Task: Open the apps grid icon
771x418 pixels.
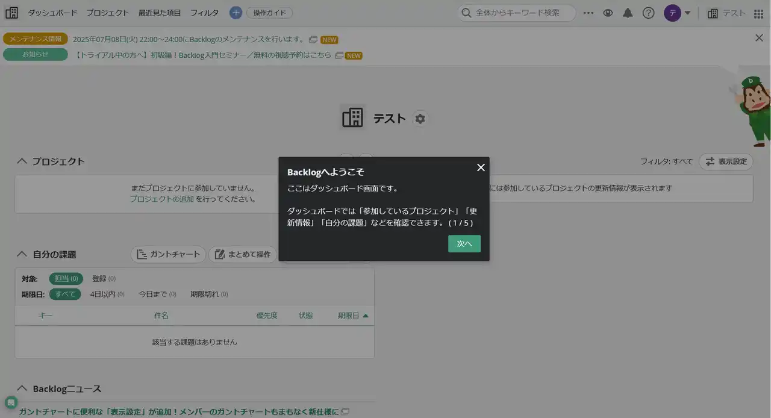Action: 758,13
